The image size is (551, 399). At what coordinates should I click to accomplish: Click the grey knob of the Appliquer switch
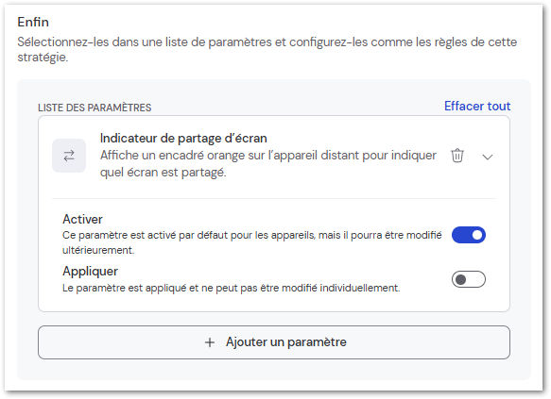pyautogui.click(x=460, y=279)
